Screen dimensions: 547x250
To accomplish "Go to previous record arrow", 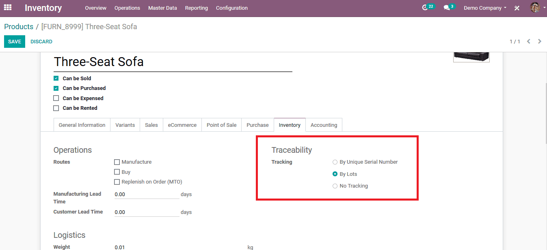I will (529, 41).
